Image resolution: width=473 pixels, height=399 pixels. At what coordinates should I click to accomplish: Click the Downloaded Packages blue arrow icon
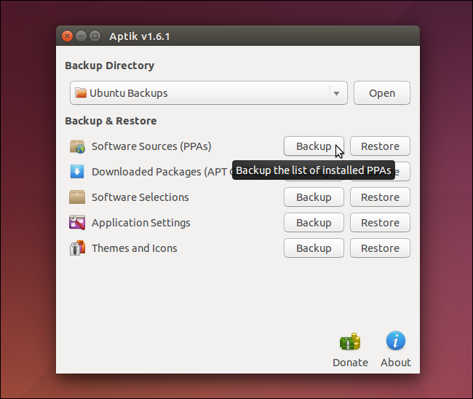[x=77, y=171]
